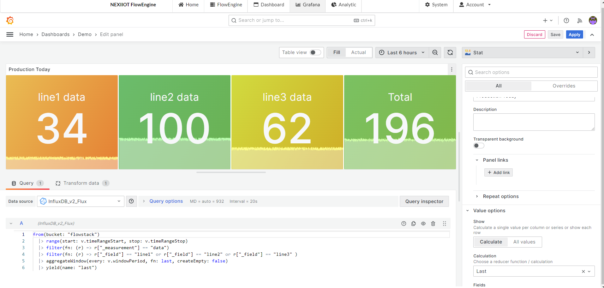604x288 pixels.
Task: Duplicate query A
Action: tap(413, 224)
